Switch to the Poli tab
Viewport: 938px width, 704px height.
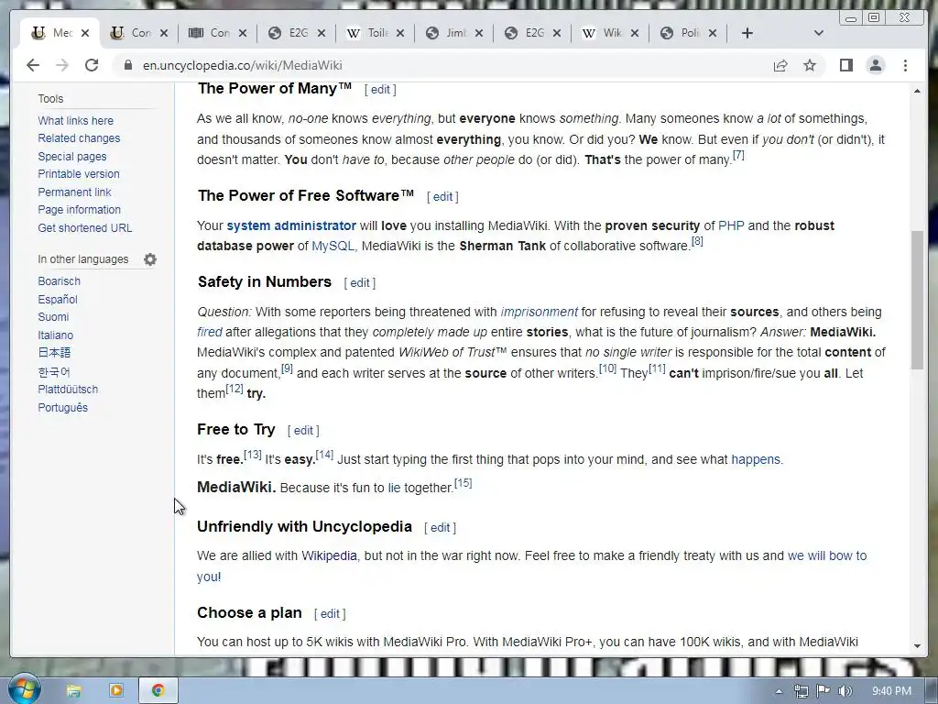pyautogui.click(x=682, y=33)
